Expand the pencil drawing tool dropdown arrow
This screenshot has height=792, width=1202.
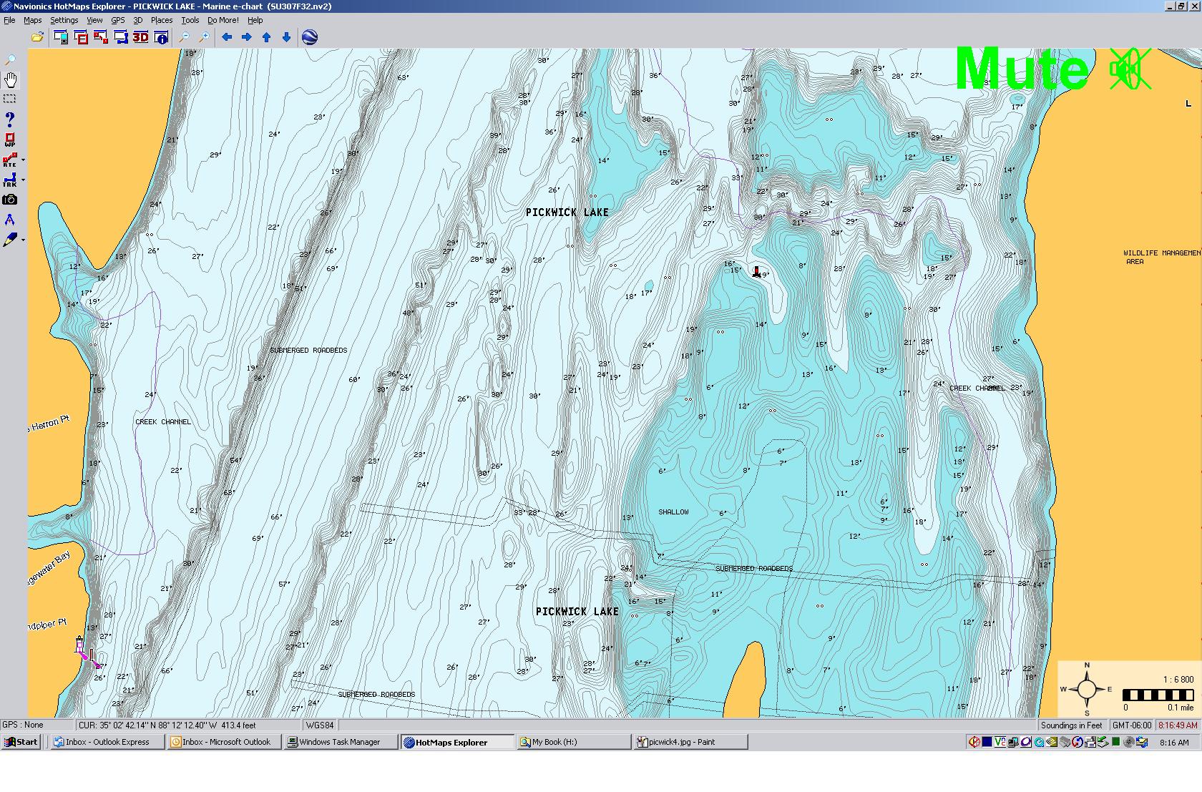pyautogui.click(x=23, y=240)
